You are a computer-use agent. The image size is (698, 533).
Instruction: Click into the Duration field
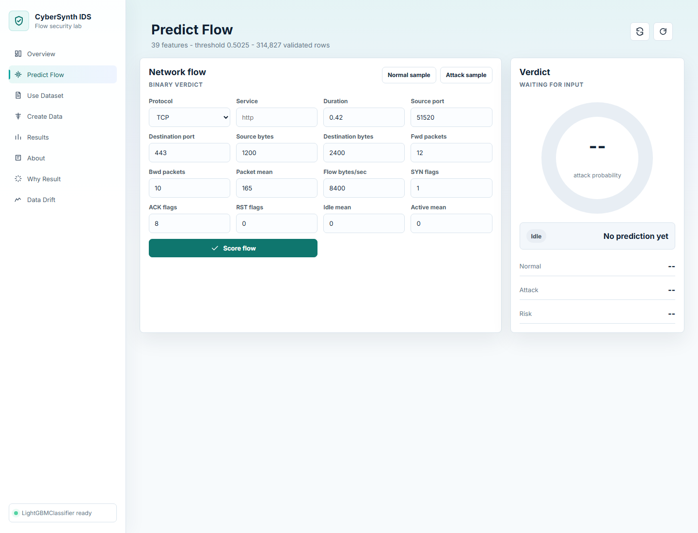364,117
